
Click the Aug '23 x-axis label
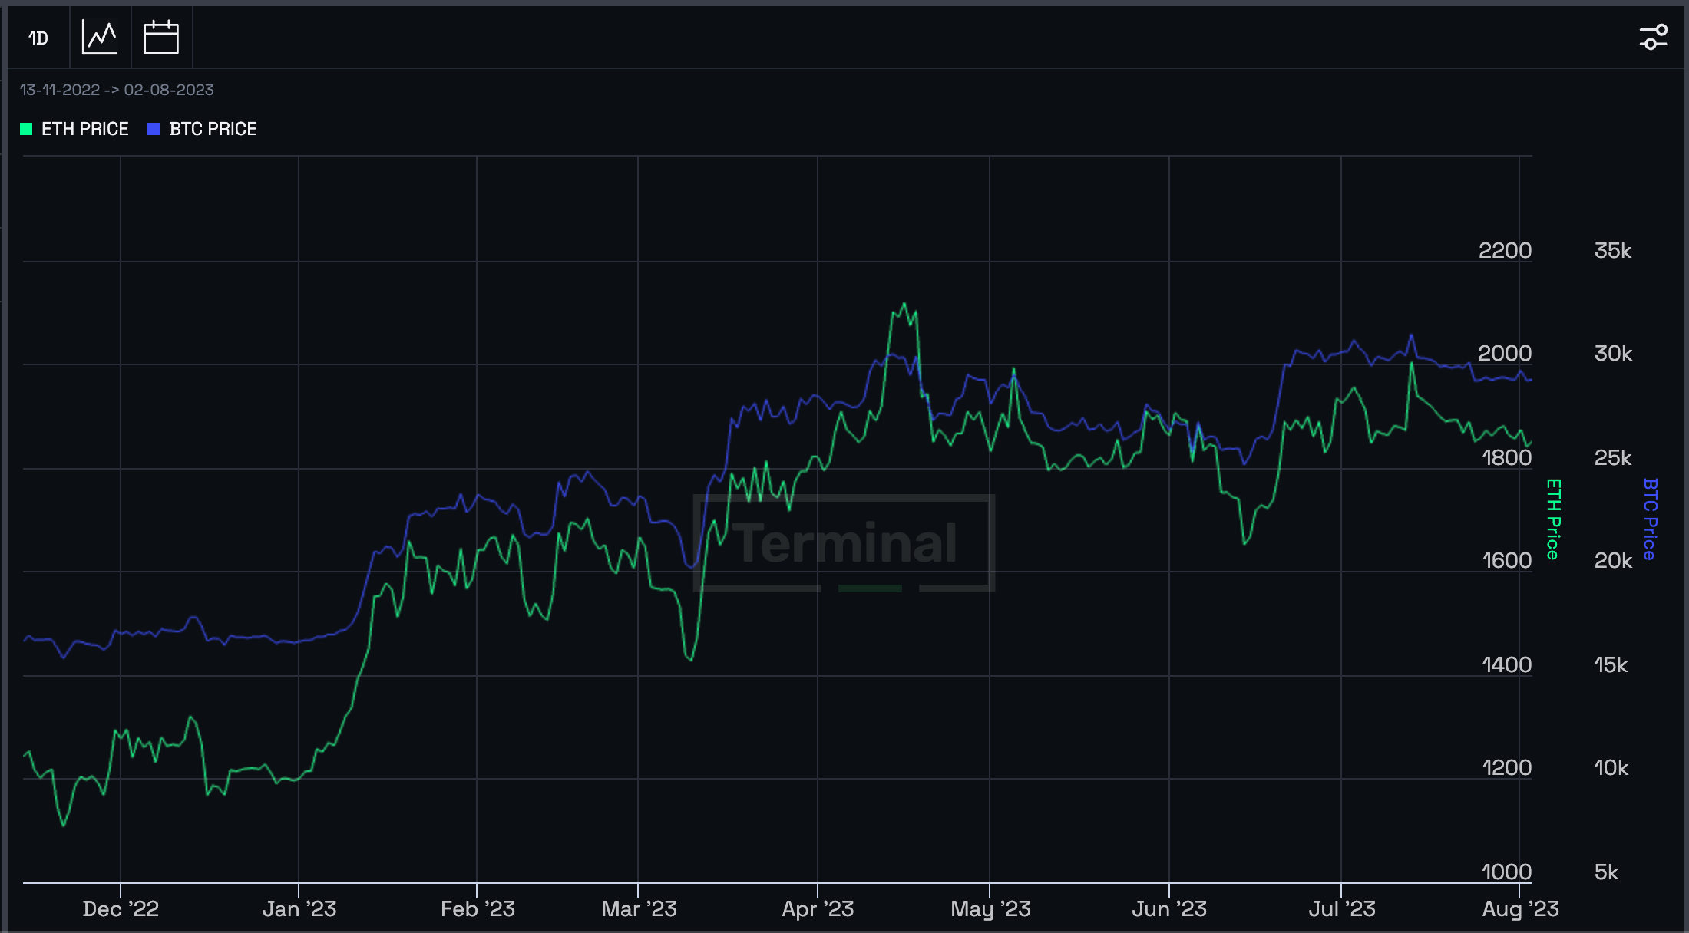pos(1520,909)
